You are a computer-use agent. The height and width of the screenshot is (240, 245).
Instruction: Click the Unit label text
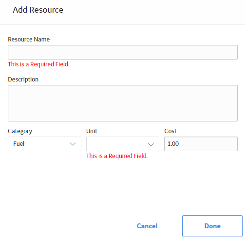pyautogui.click(x=92, y=131)
